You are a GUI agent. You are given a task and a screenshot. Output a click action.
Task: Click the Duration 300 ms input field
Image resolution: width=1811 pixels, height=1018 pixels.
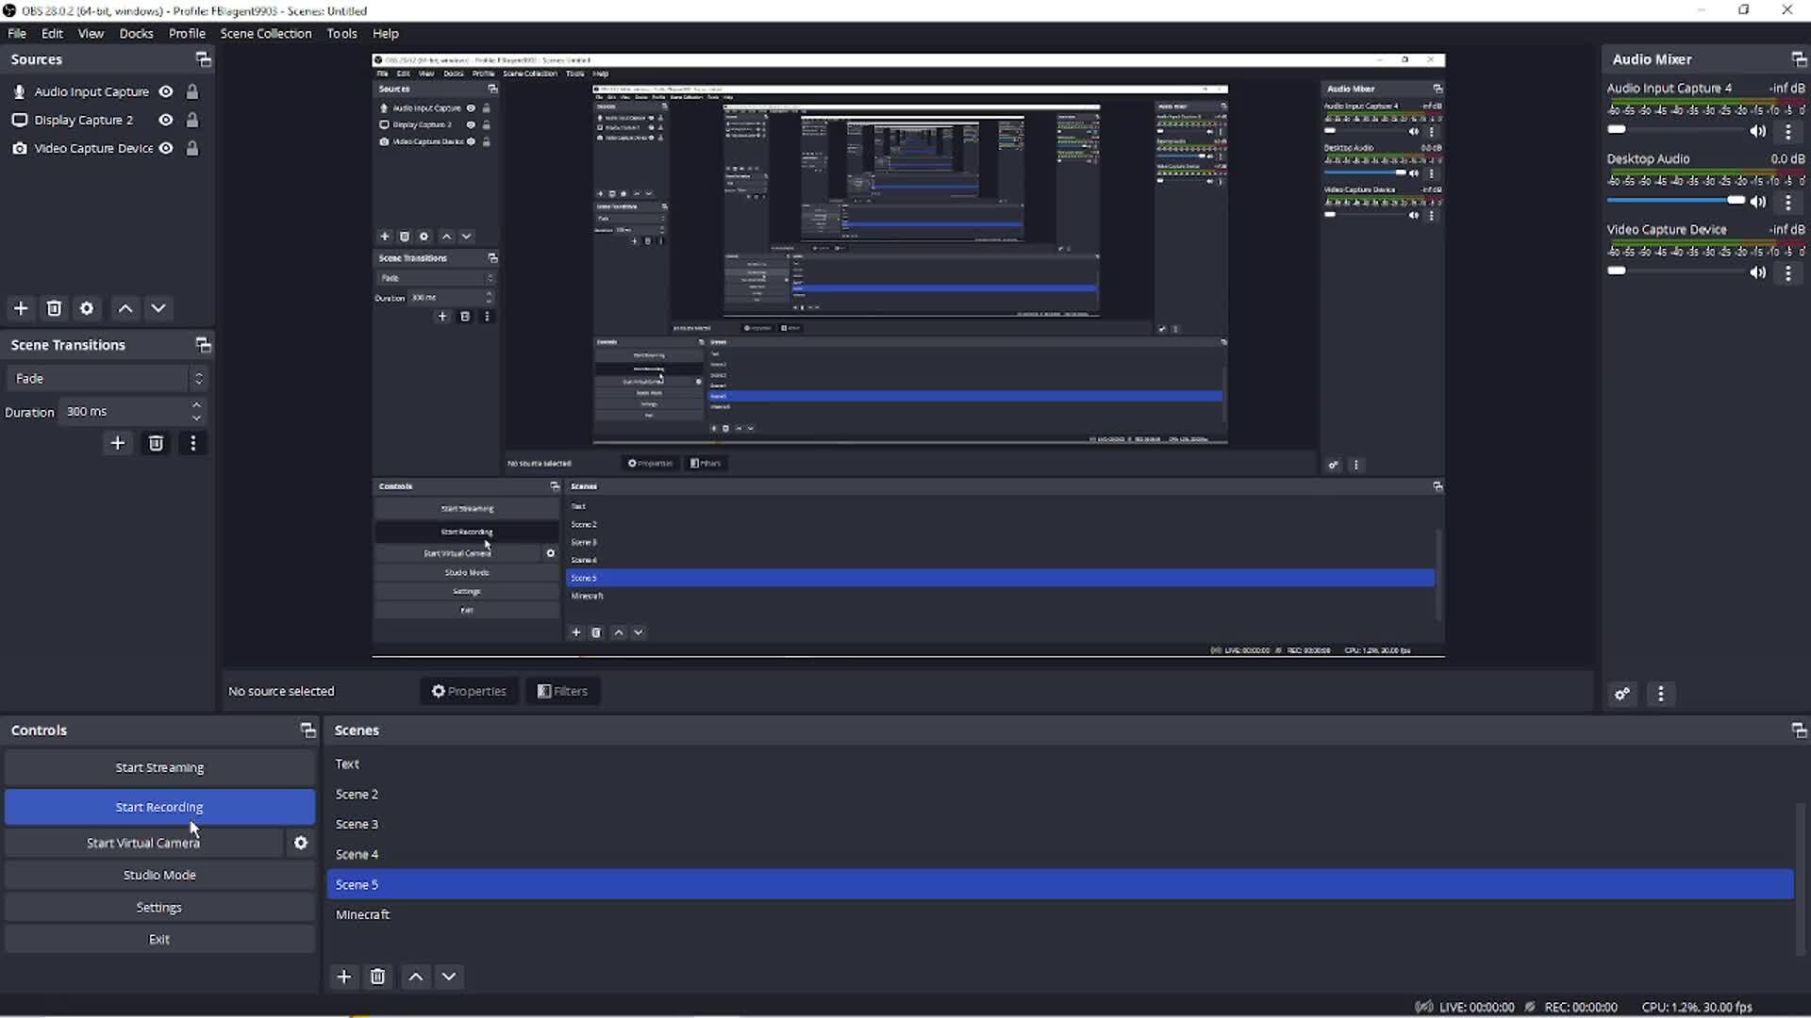(124, 412)
